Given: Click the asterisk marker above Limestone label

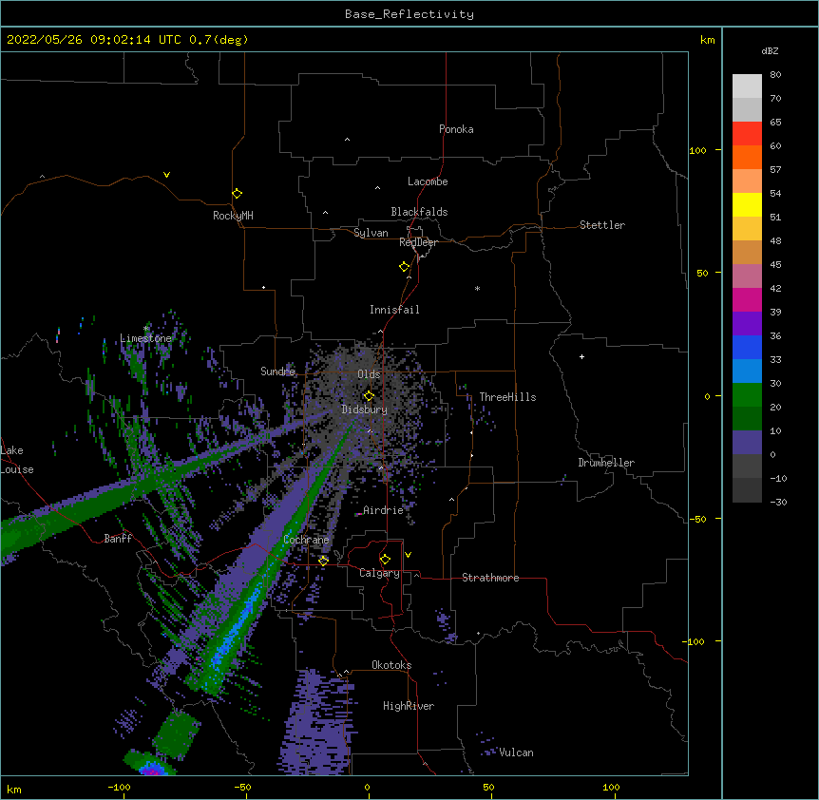Looking at the screenshot, I should pyautogui.click(x=146, y=329).
